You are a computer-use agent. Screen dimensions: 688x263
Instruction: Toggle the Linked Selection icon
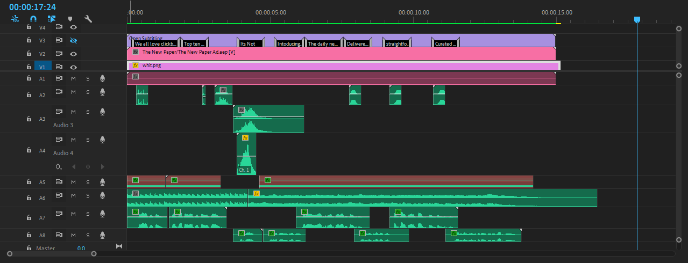[x=52, y=19]
